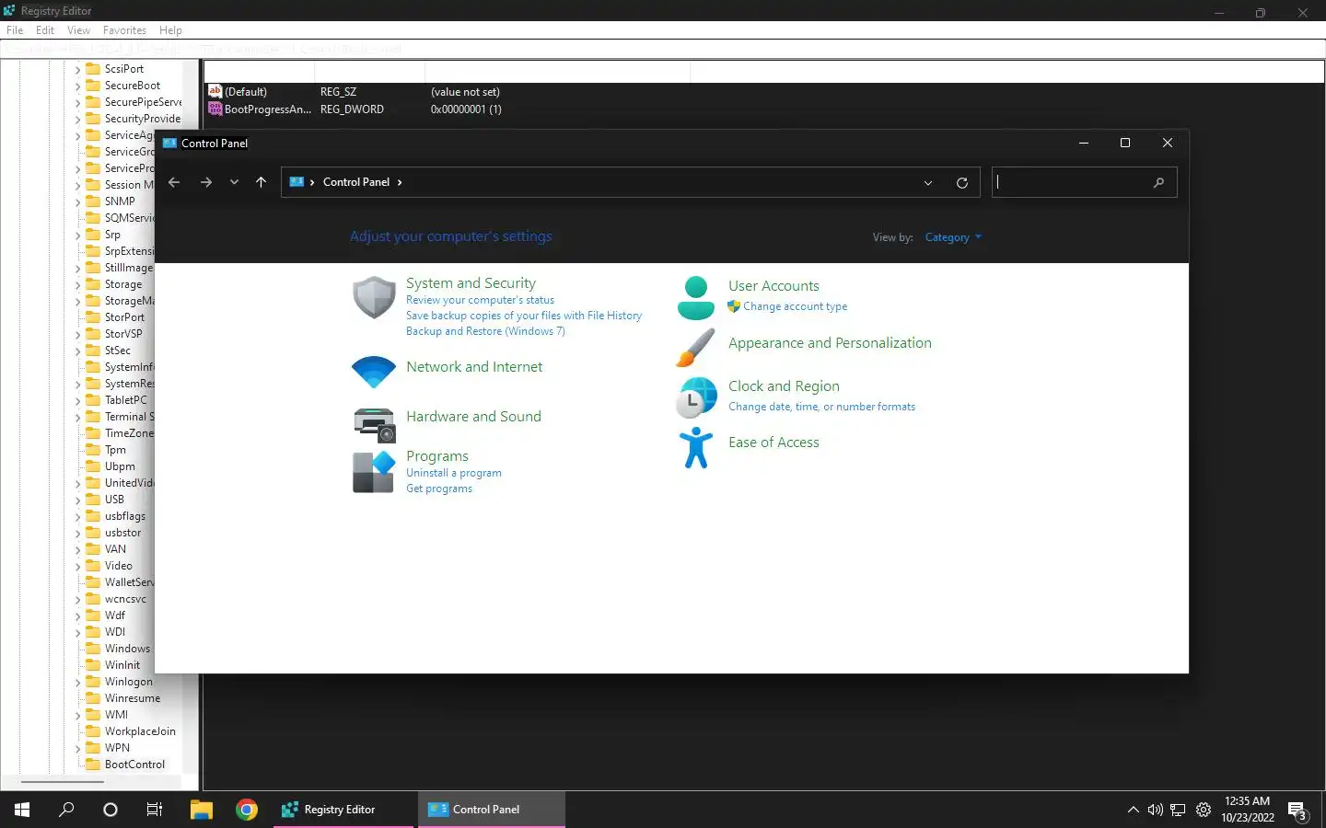1326x828 pixels.
Task: Select the StorPort registry key
Action: [124, 317]
